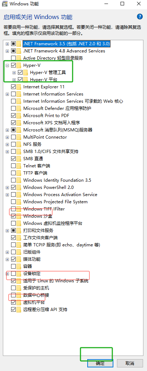The image size is (147, 371).
Task: Click the blue help question mark icon
Action: coord(140,17)
